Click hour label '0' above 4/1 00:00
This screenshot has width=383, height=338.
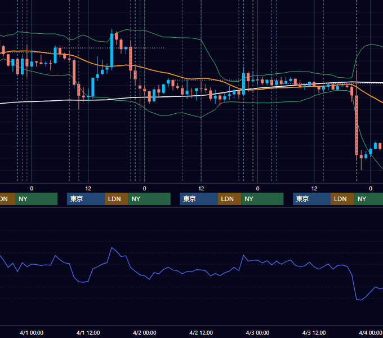[x=32, y=189]
